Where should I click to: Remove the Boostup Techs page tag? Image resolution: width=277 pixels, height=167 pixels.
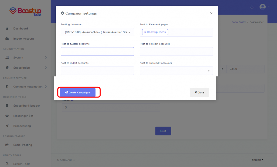[145, 32]
